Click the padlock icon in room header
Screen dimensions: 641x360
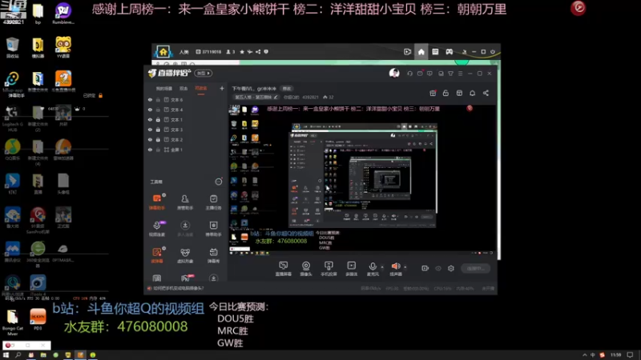[445, 93]
